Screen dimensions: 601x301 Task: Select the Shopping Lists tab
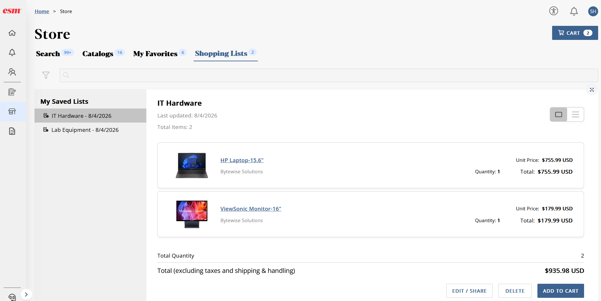click(x=225, y=54)
